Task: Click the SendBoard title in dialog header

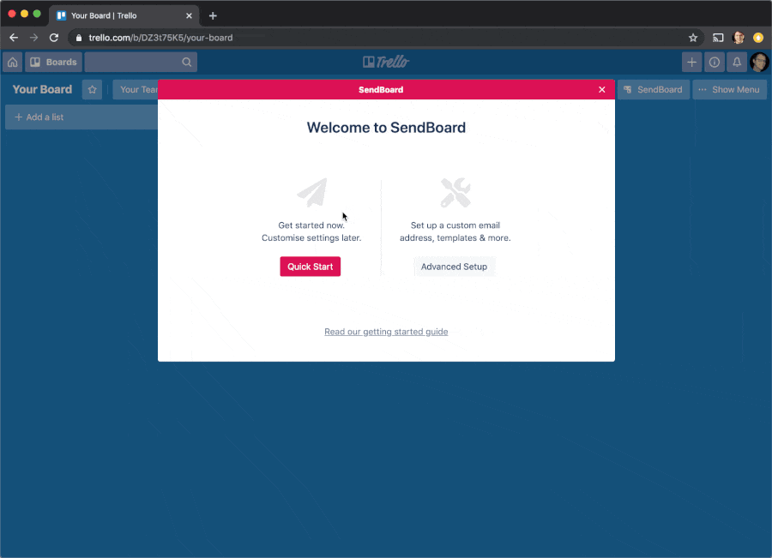Action: [x=381, y=89]
